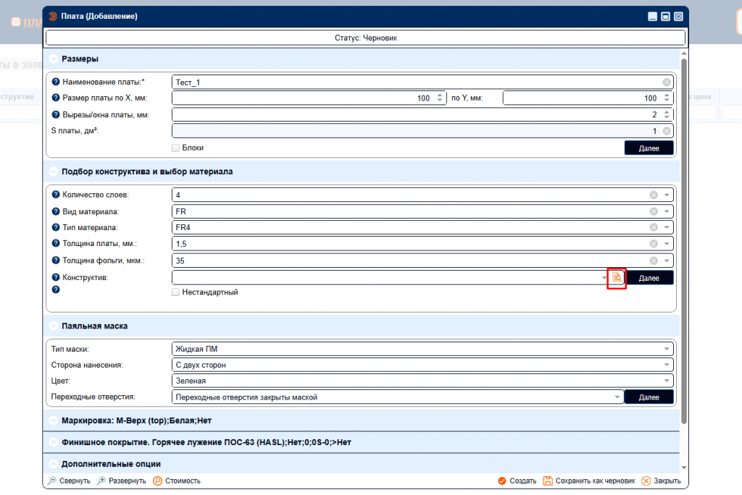Image resolution: width=742 pixels, height=495 pixels.
Task: Clear the Наименование платы field with X icon
Action: click(666, 82)
